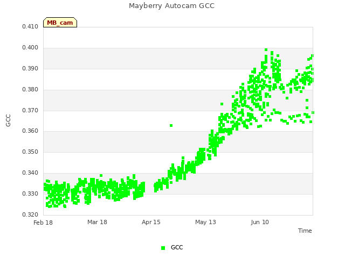Click the 0.390 y-axis value
The height and width of the screenshot is (258, 345).
pos(30,69)
